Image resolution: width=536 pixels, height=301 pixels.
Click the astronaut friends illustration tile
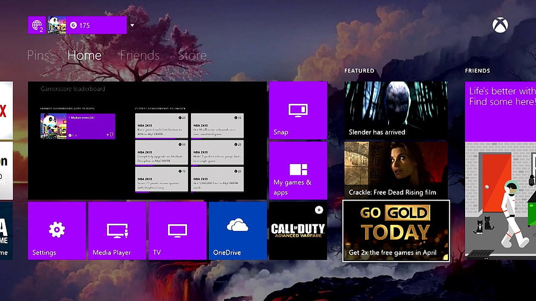point(500,200)
